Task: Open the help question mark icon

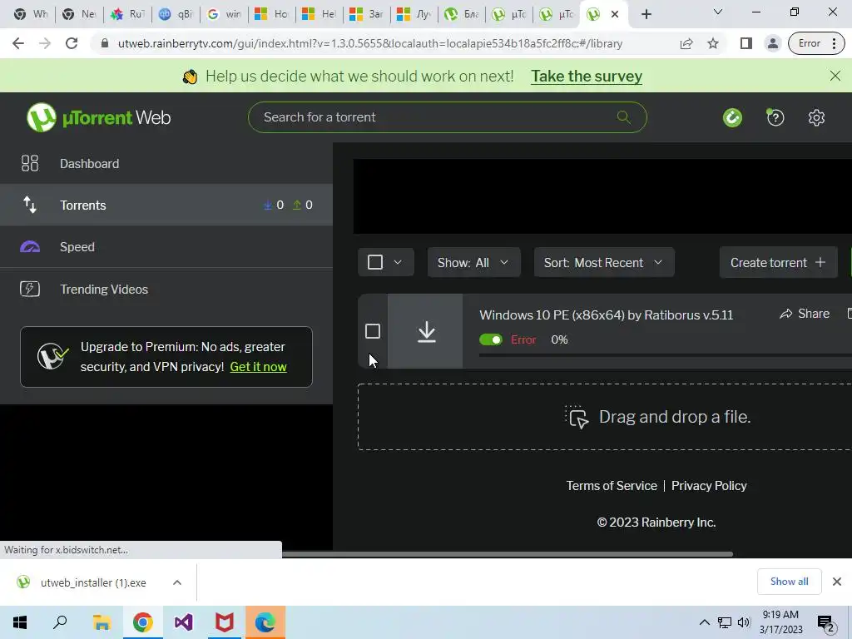Action: [x=775, y=117]
